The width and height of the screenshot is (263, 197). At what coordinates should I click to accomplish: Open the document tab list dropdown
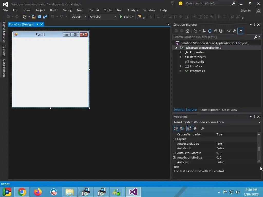click(x=168, y=24)
